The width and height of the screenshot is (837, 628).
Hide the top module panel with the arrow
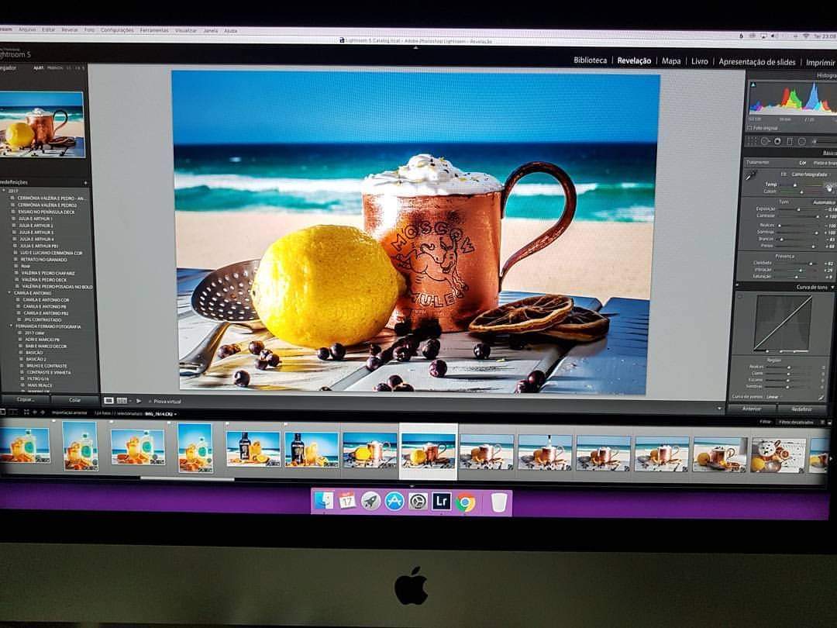click(x=415, y=47)
